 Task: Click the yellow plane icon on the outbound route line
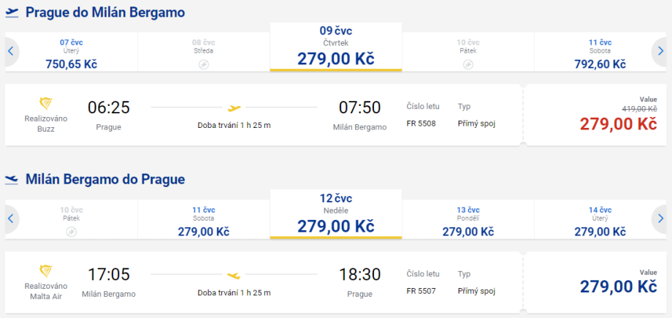(x=234, y=108)
